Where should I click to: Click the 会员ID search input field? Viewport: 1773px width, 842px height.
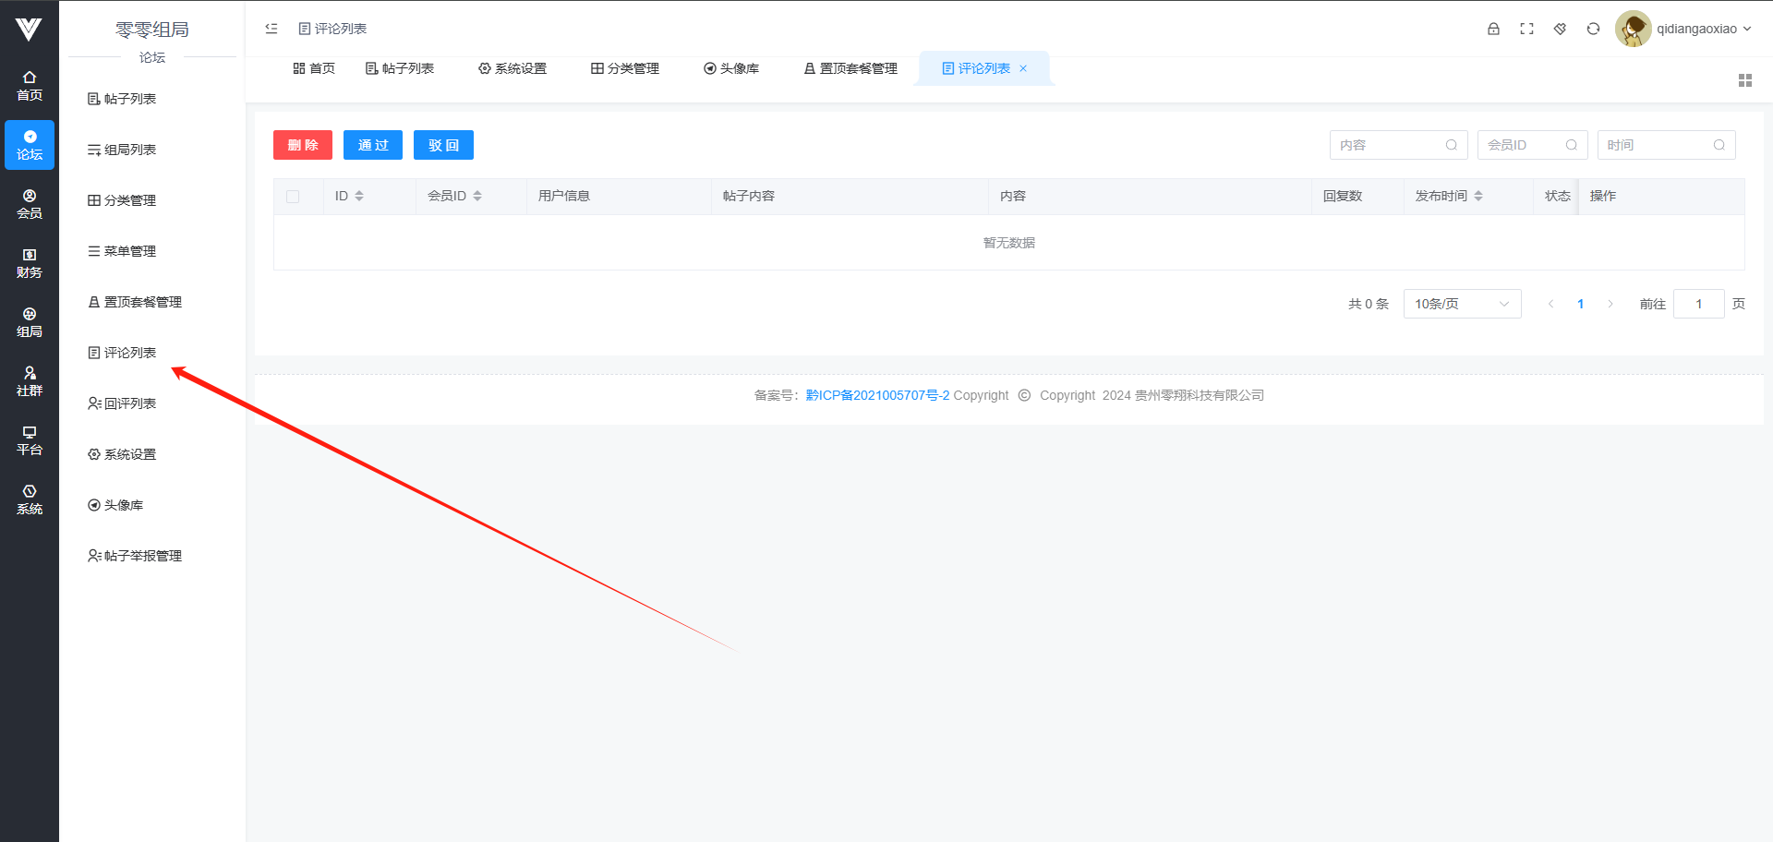(1522, 145)
